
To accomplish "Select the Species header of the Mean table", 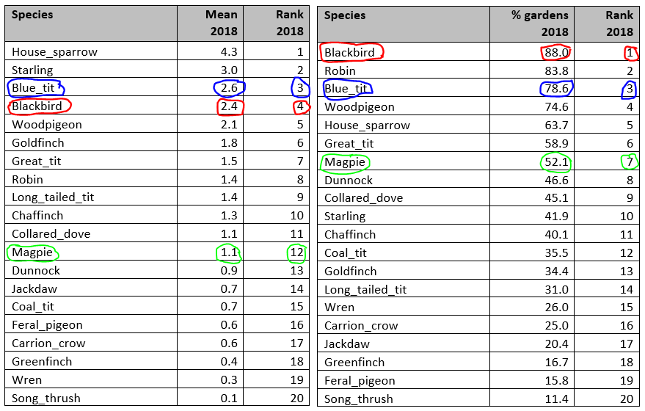I will click(x=32, y=15).
